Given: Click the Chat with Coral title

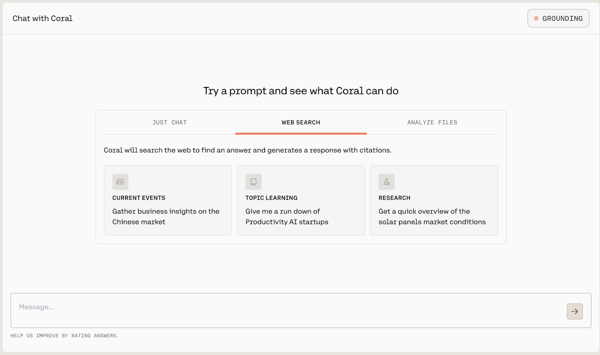Looking at the screenshot, I should pos(42,18).
